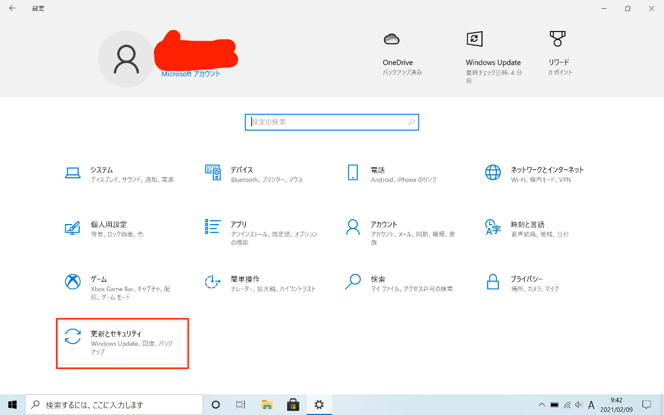Click the magnifier in the settings search box
664x415 pixels.
coord(411,122)
